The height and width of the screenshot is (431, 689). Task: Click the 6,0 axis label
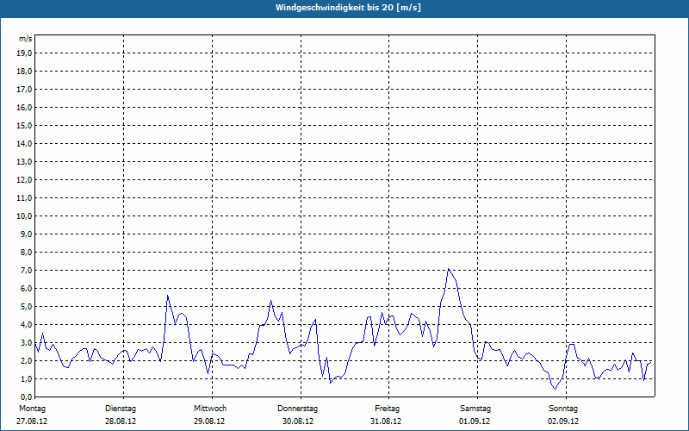coord(26,288)
